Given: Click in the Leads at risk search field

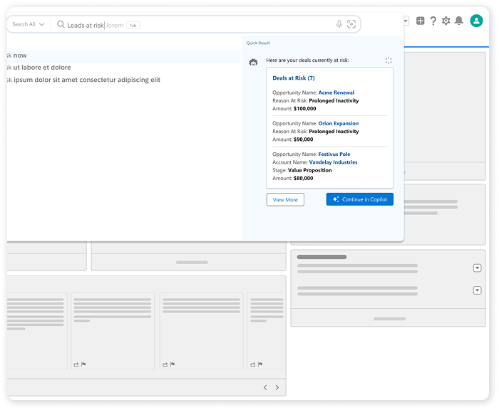Looking at the screenshot, I should coord(214,25).
